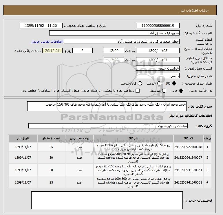This screenshot has height=215, width=223.
Task: Toggle the Islamic treasury payment checkbox
Action: click(x=138, y=91)
